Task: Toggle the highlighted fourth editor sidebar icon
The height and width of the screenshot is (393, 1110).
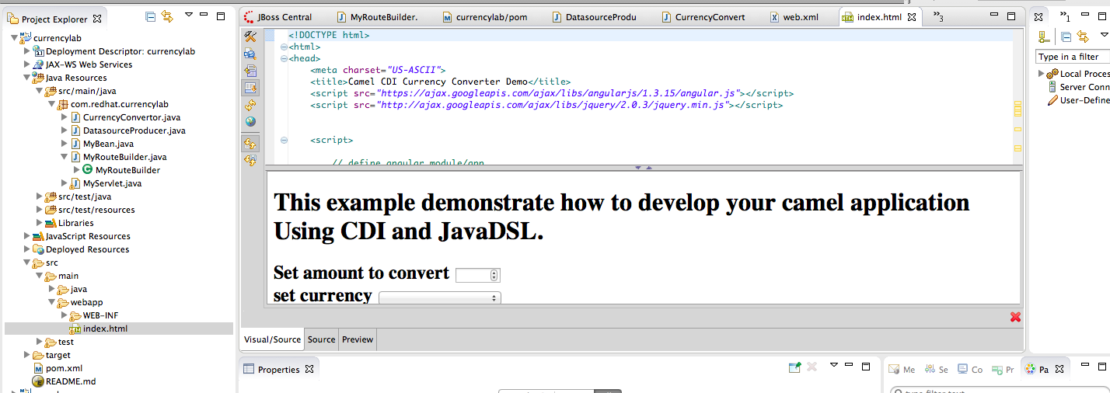Action: coord(250,88)
